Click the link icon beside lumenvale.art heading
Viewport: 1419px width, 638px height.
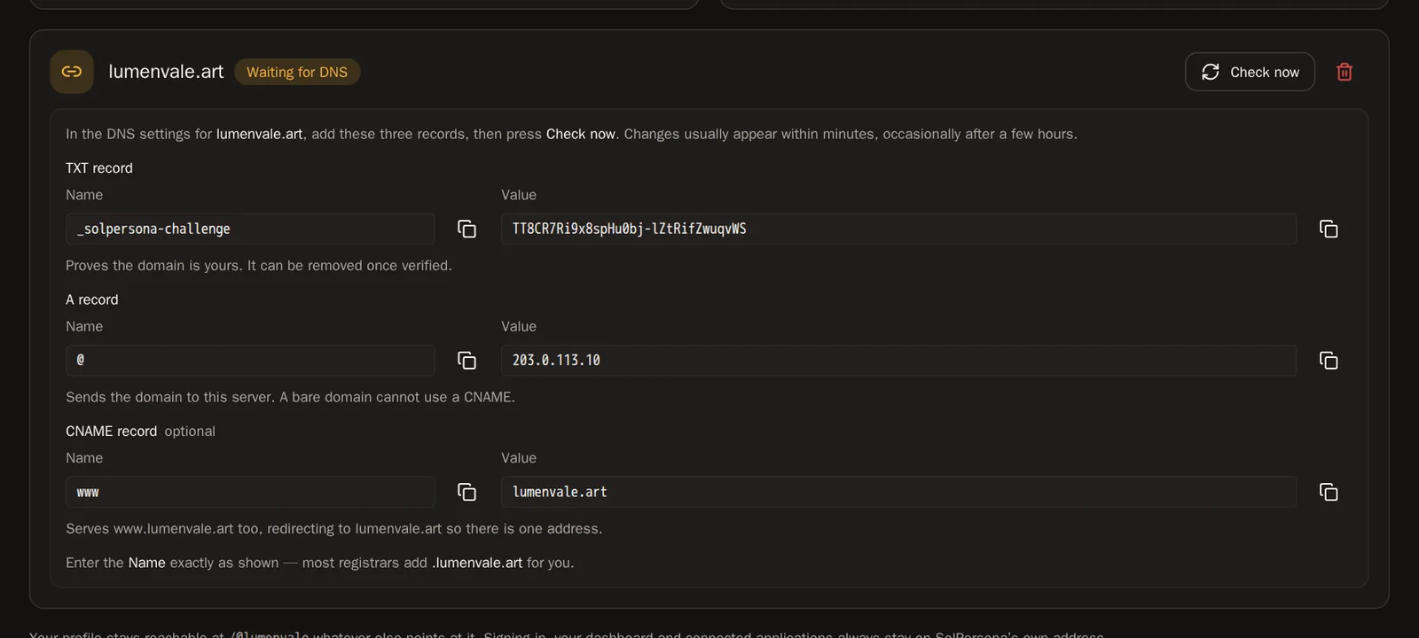click(72, 72)
